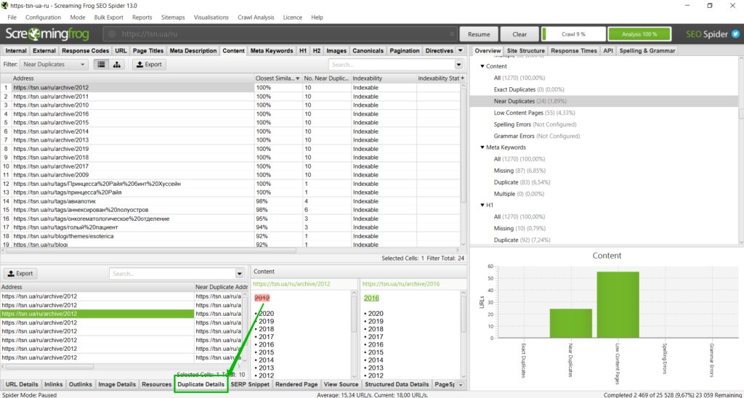Open the lower panel search dropdown arrow

click(x=239, y=274)
